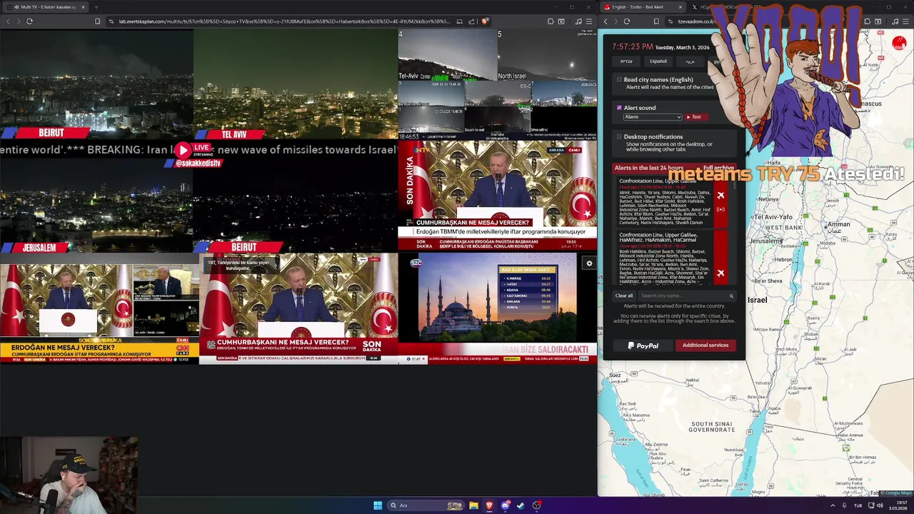Click siren signal icon on first alert
914x514 pixels.
(720, 209)
